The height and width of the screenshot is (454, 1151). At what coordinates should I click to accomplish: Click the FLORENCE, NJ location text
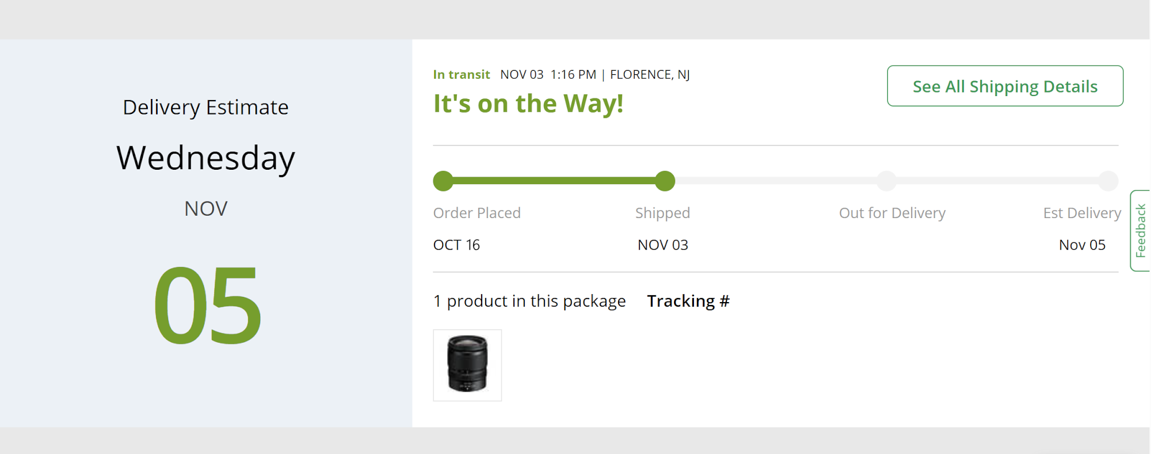[x=650, y=75]
